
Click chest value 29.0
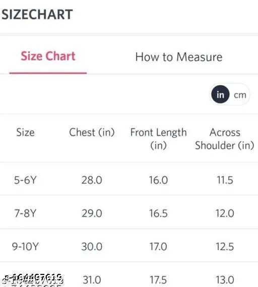[92, 213]
